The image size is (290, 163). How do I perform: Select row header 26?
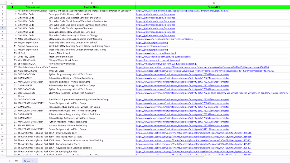[x=3, y=98]
